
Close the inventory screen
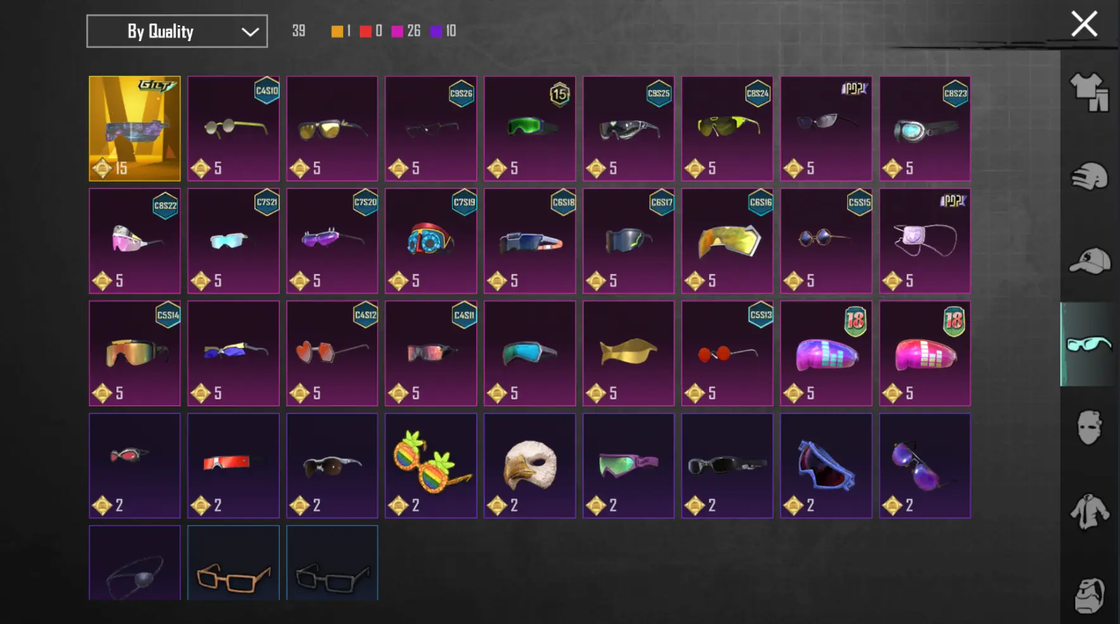click(x=1084, y=24)
